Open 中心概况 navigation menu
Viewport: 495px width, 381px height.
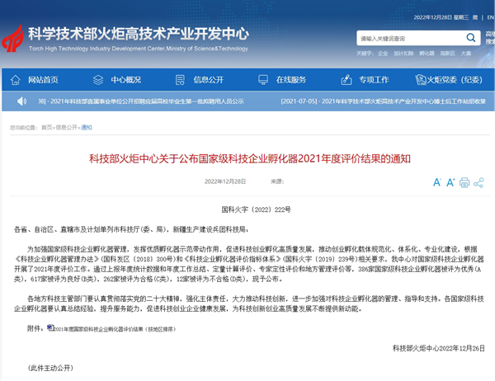(x=118, y=79)
